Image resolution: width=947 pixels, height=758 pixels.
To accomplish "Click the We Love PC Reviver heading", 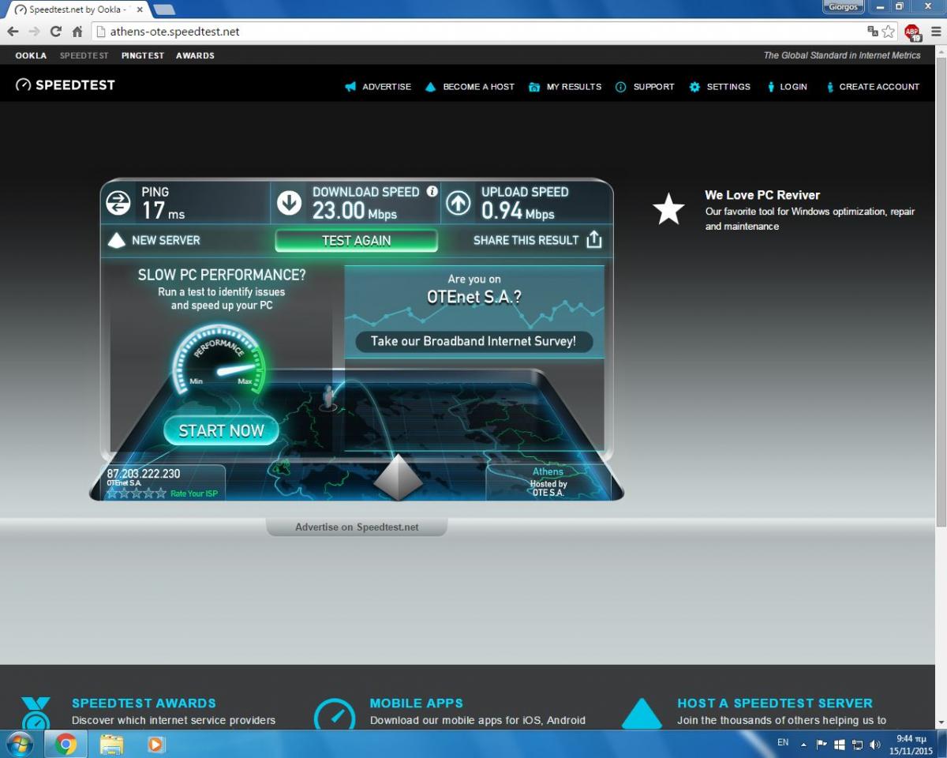I will click(x=762, y=195).
